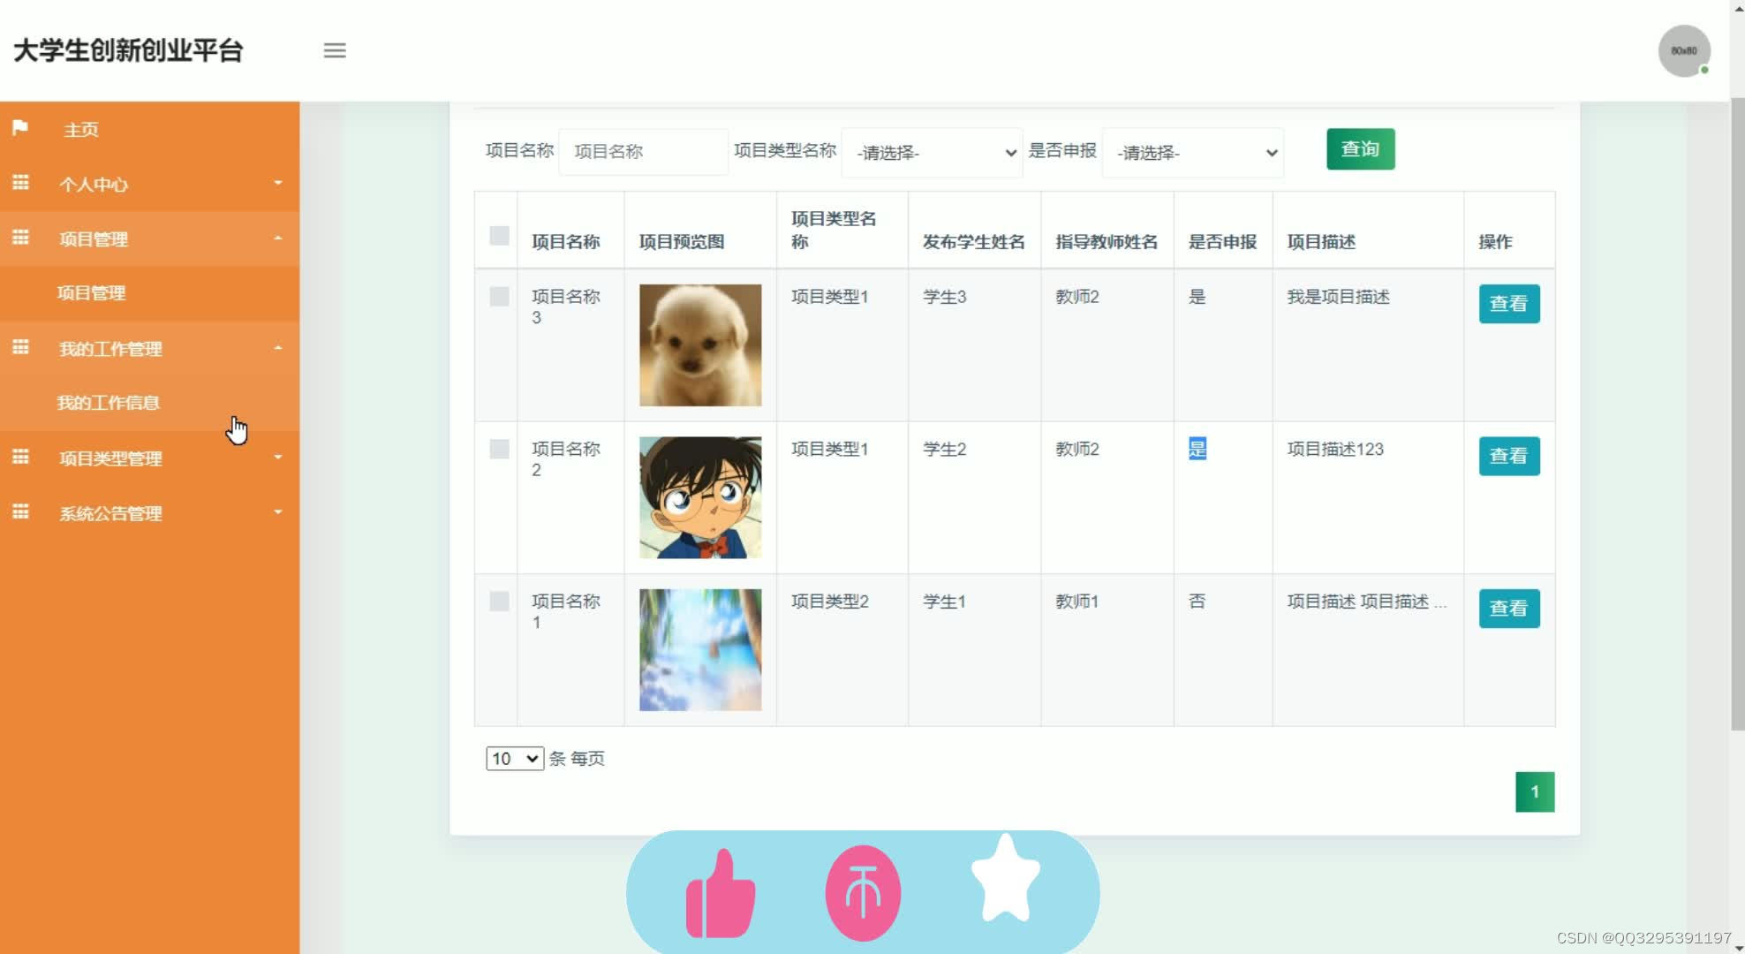The image size is (1745, 954).
Task: Click the 个人中心 grid icon in sidebar
Action: coord(20,183)
